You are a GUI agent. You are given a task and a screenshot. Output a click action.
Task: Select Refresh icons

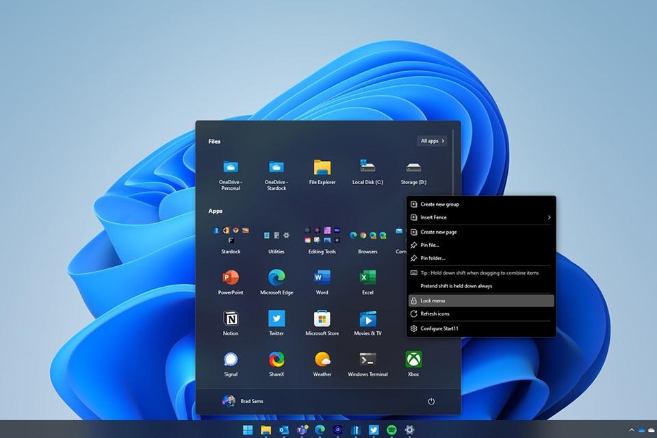[x=481, y=313]
